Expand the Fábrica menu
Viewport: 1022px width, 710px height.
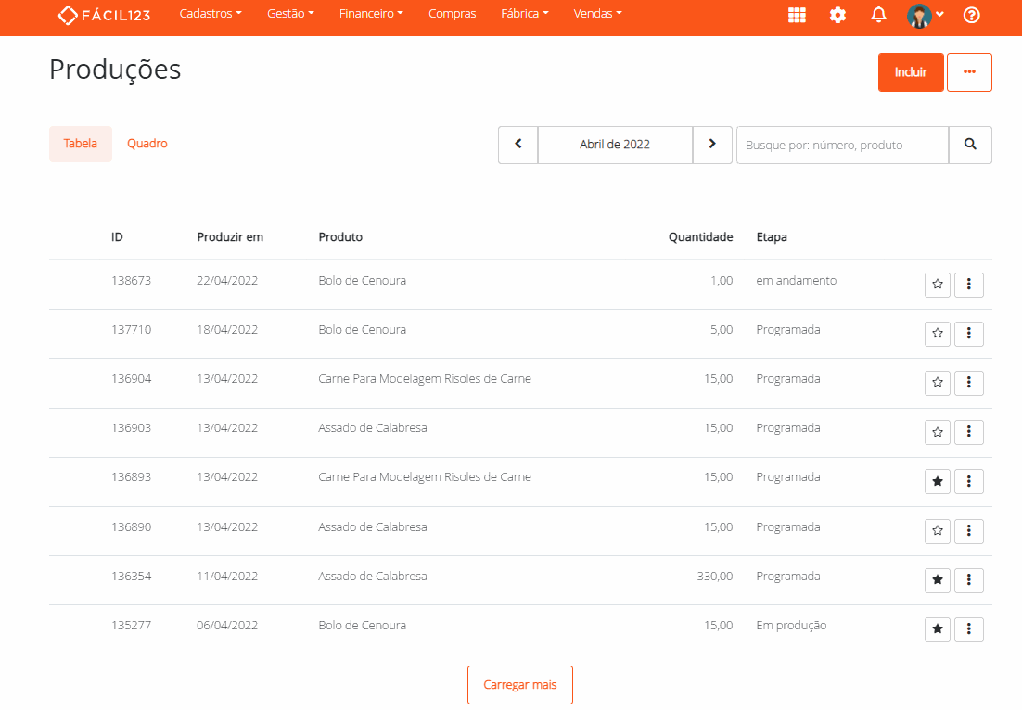525,14
